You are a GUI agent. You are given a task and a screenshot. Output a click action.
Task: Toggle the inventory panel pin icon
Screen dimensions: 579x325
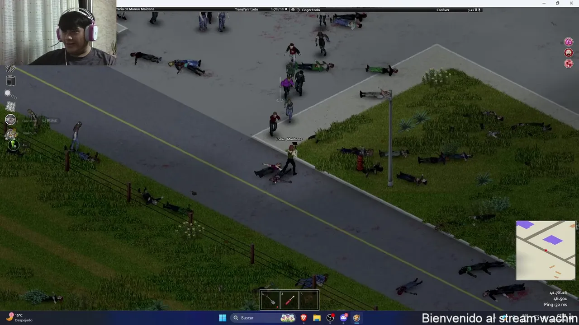pos(286,9)
